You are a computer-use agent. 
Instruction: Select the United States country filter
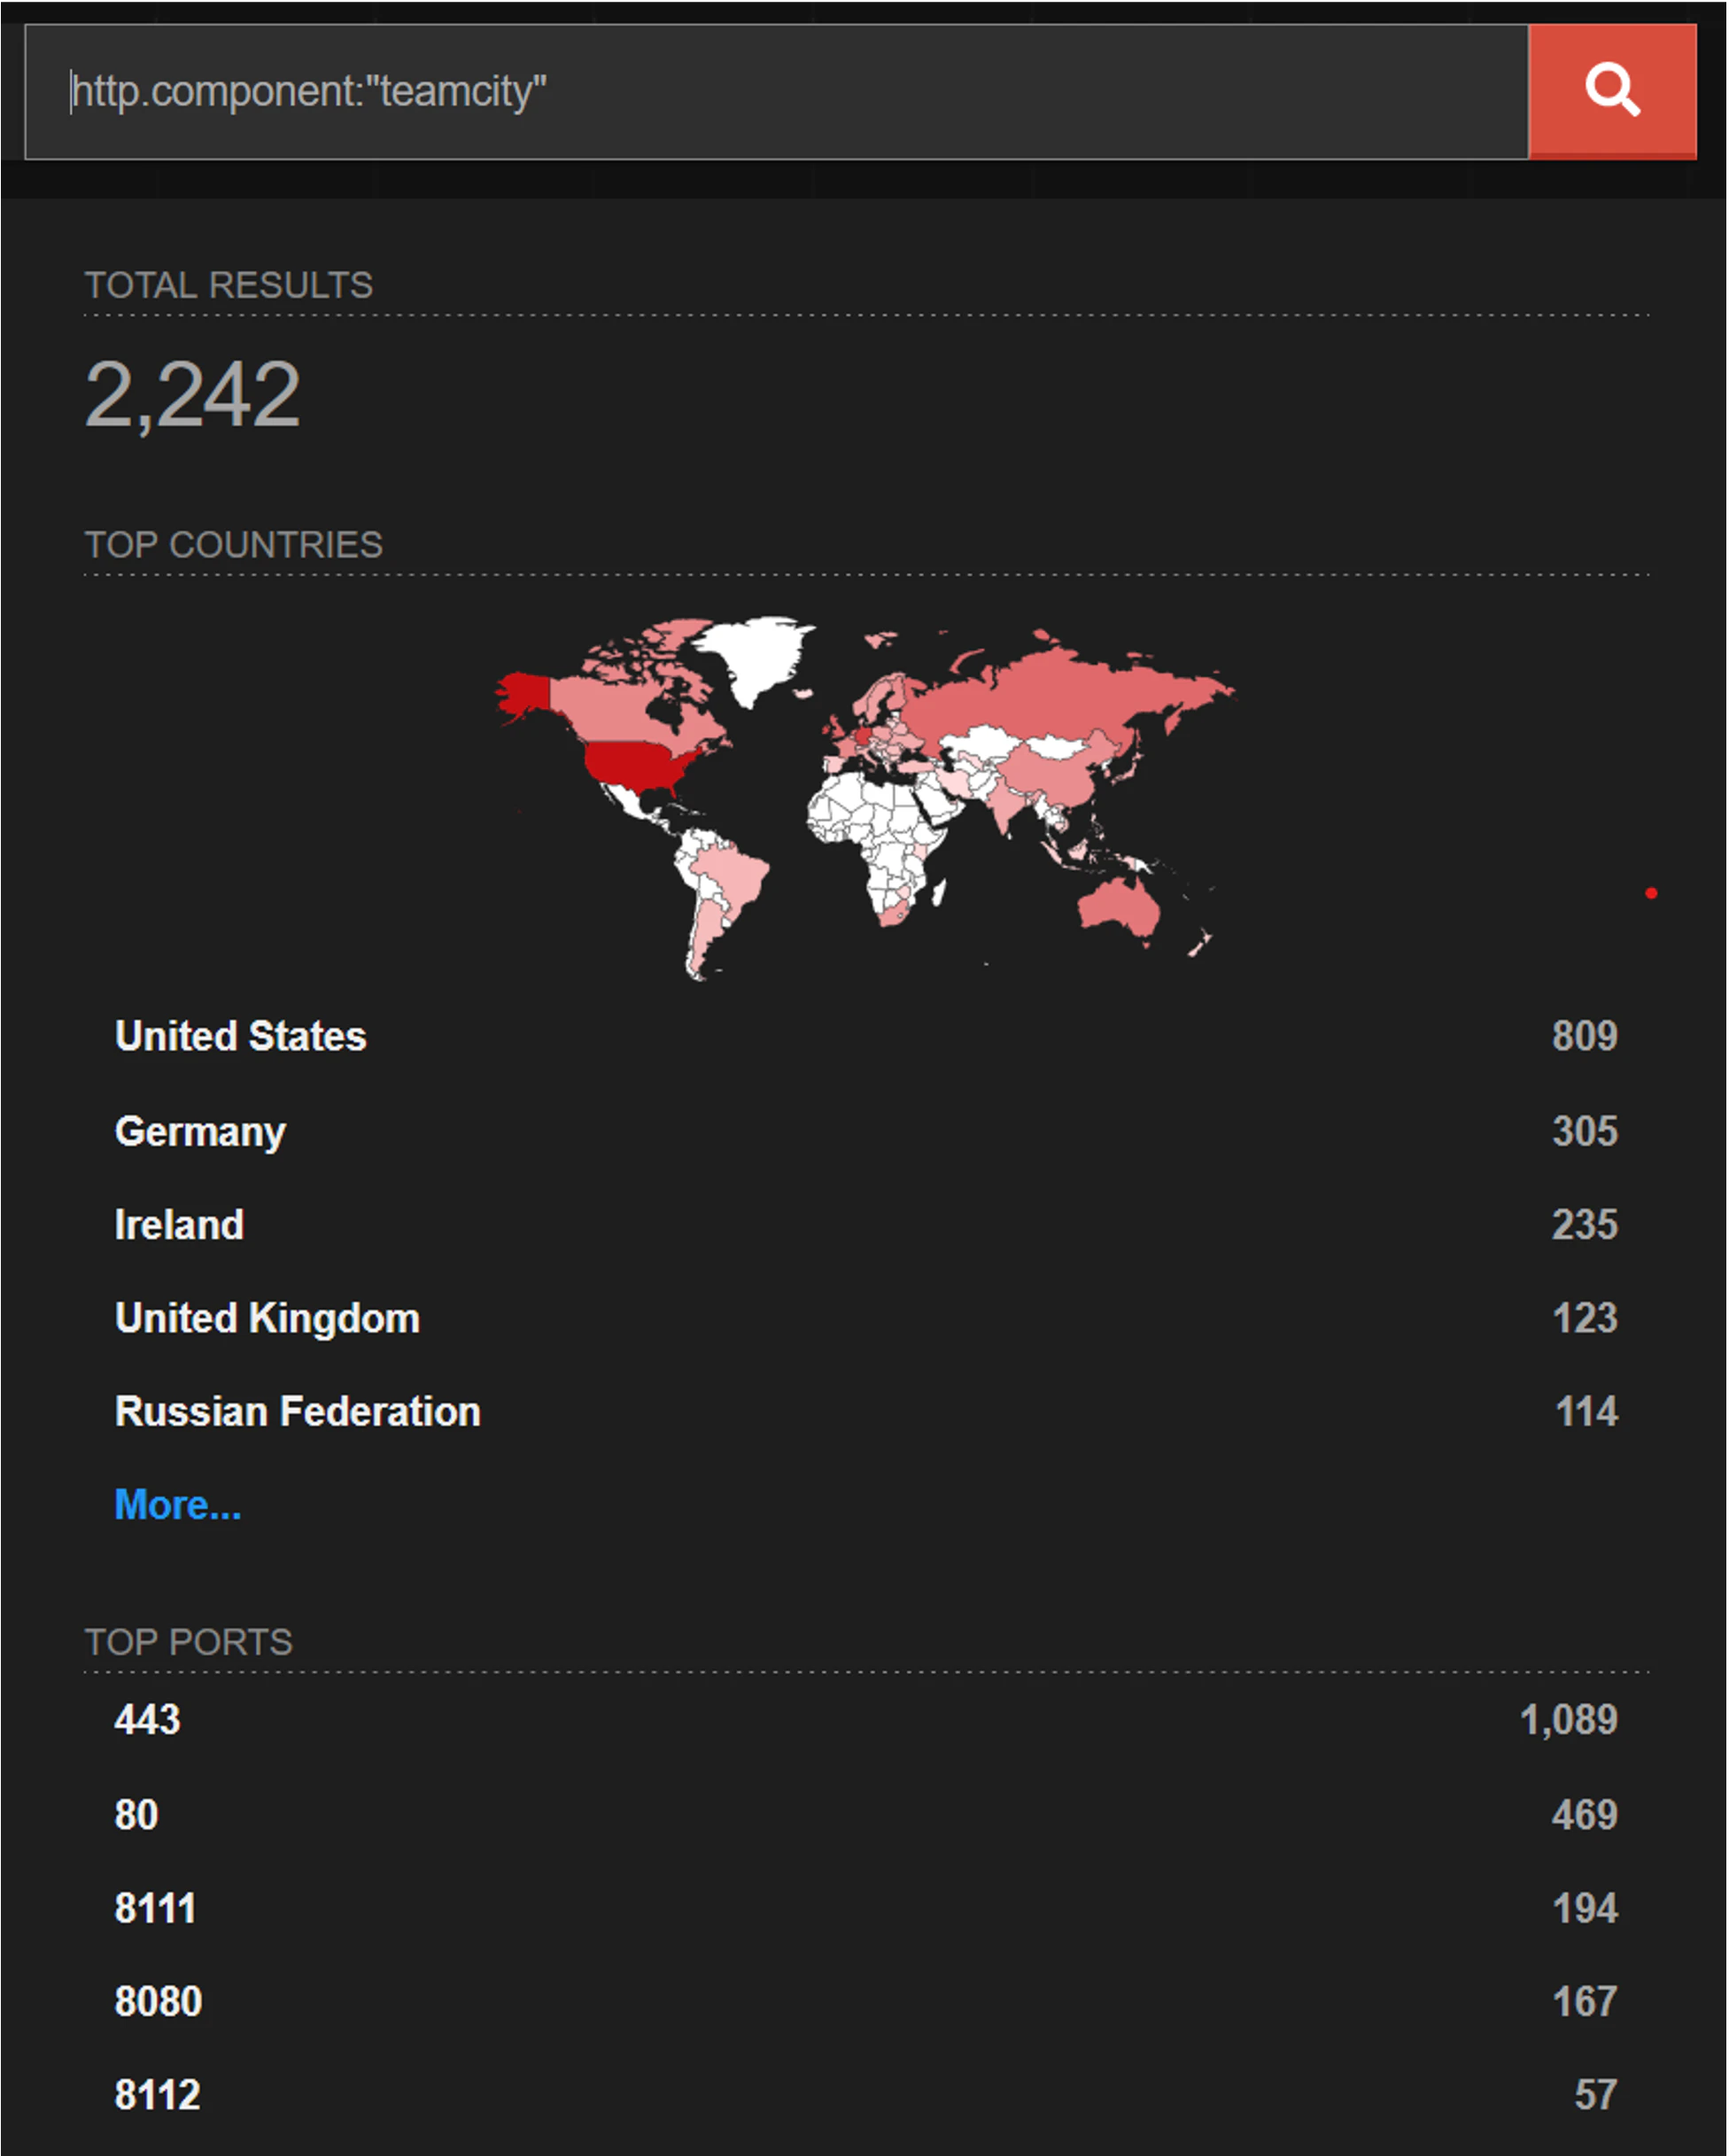pyautogui.click(x=241, y=1036)
